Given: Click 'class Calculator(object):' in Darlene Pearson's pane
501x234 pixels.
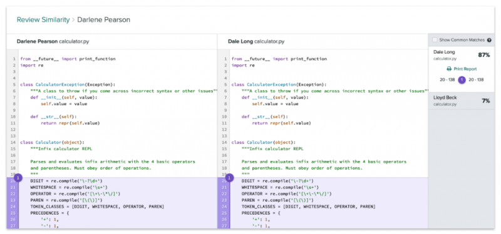Looking at the screenshot, I should tap(52, 143).
